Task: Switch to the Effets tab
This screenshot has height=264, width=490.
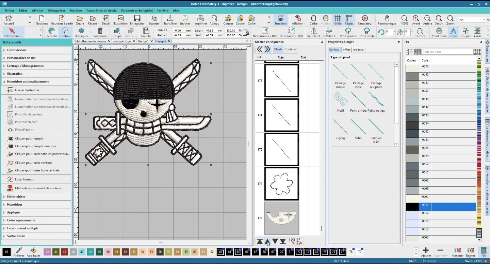Action: click(x=346, y=50)
